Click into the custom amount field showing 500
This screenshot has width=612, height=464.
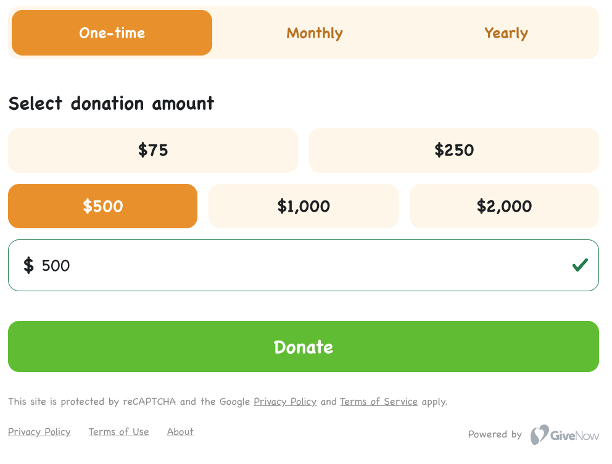[x=304, y=265]
